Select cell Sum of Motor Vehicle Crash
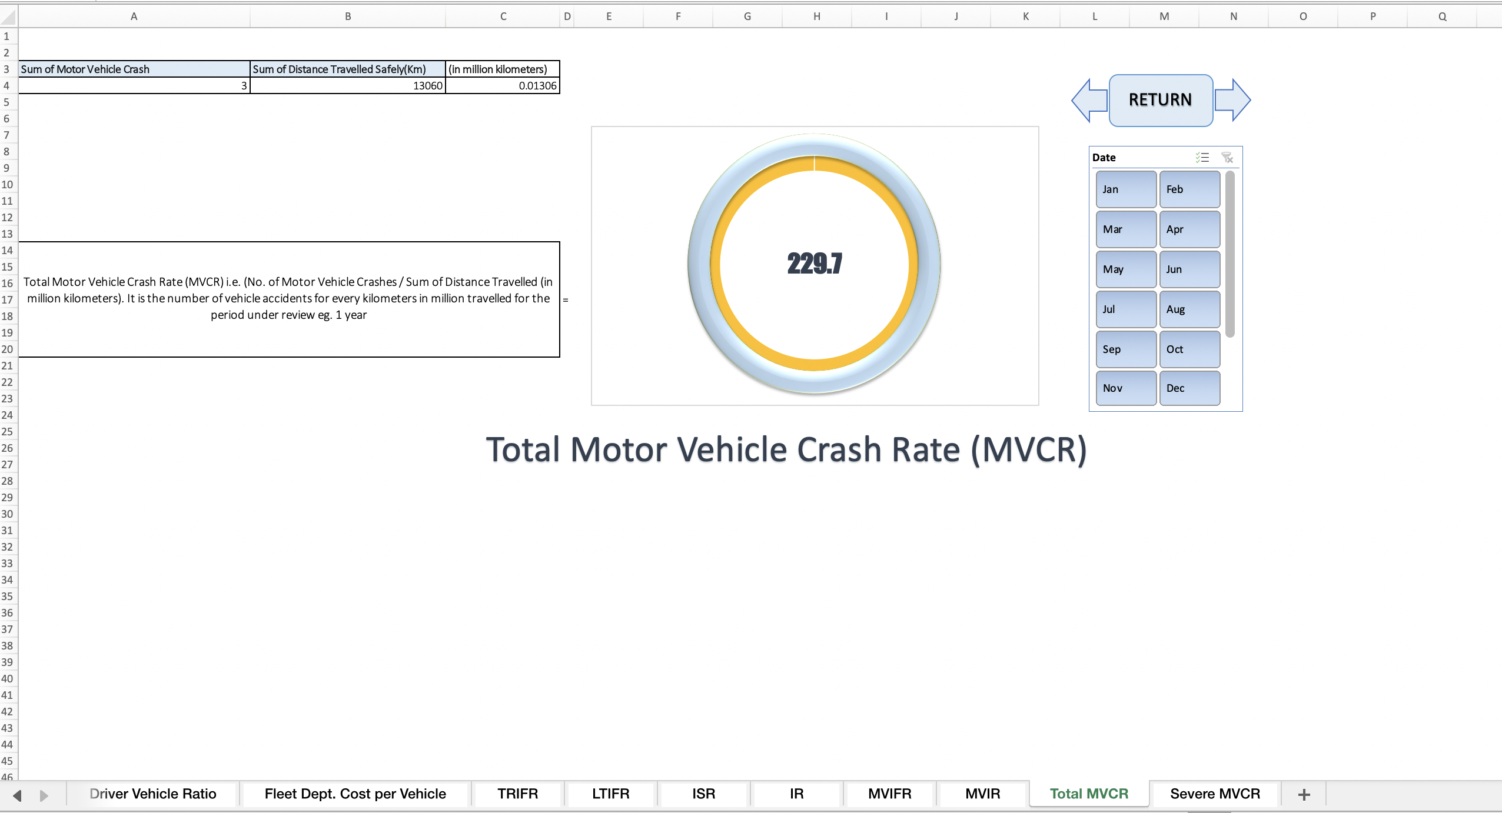Screen dimensions: 1502x813 click(134, 69)
